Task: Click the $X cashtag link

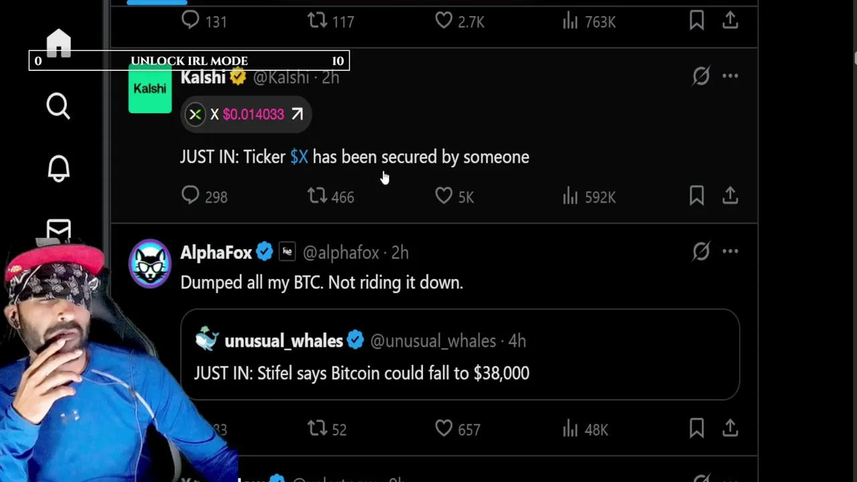Action: click(x=299, y=157)
